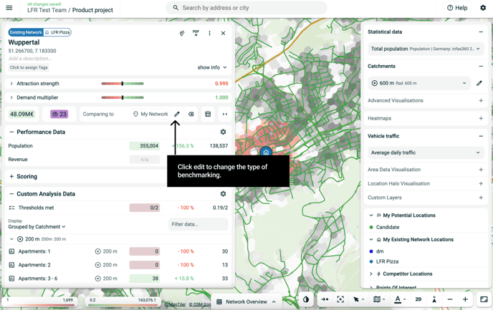
Task: Click the collapse arrows icon in comparison bar
Action: tap(225, 115)
